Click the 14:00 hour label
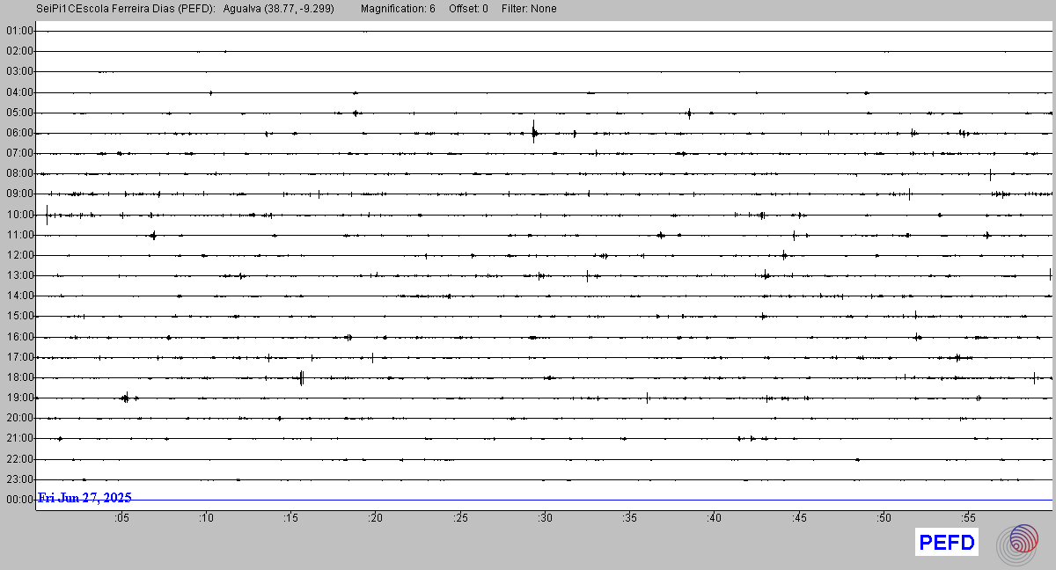This screenshot has width=1056, height=570. [19, 296]
